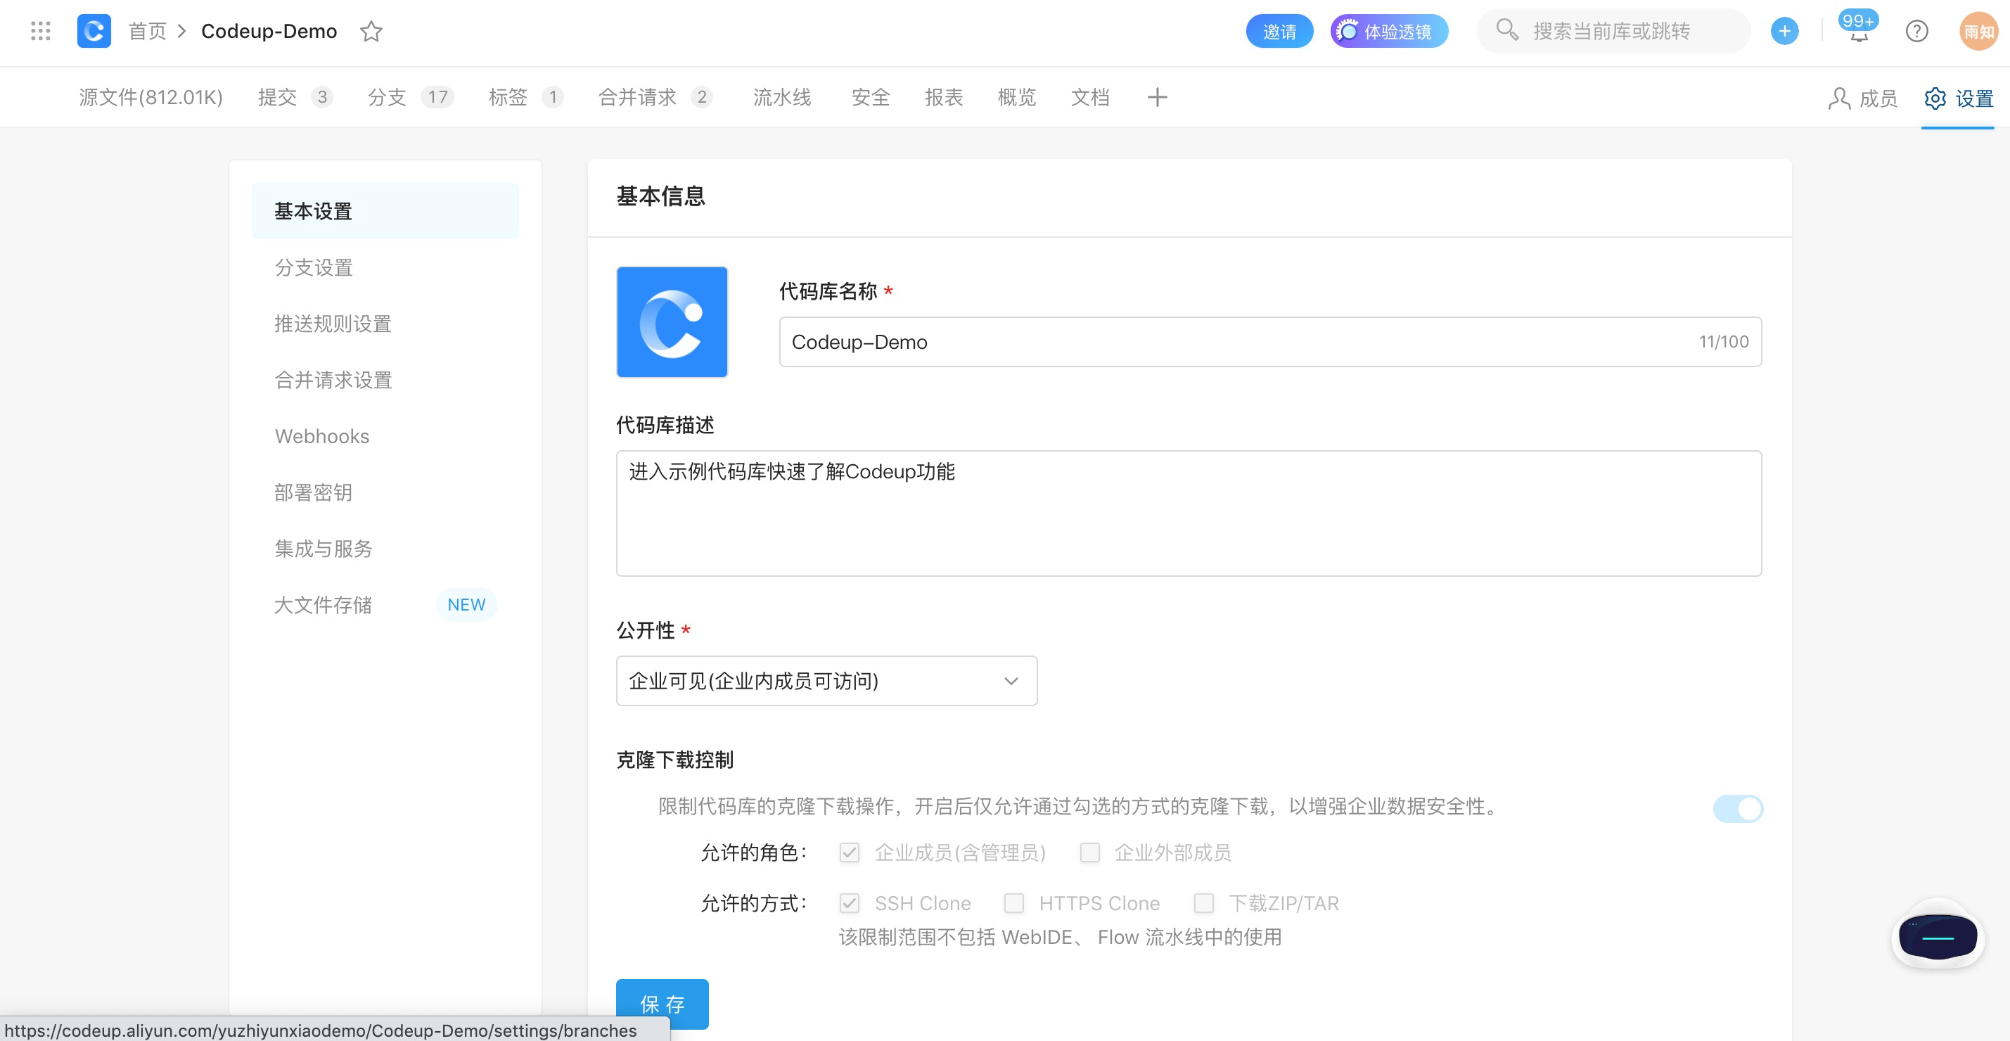This screenshot has height=1041, width=2010.
Task: Select 基本设置 in the sidebar
Action: click(385, 211)
